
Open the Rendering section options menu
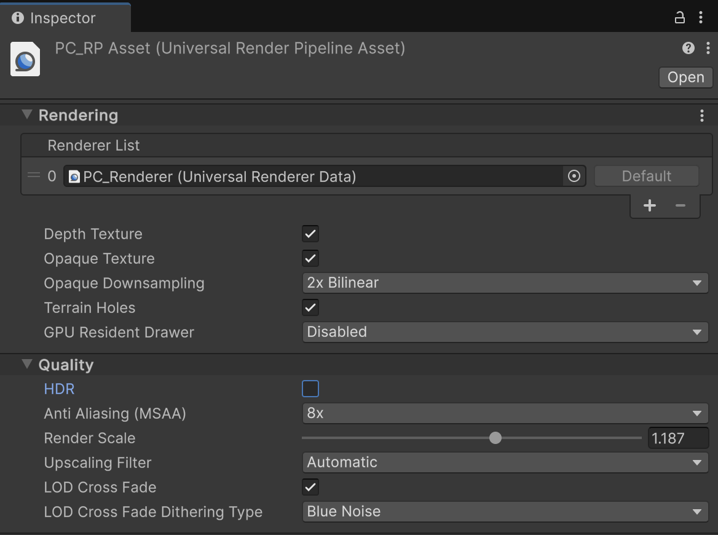(701, 115)
